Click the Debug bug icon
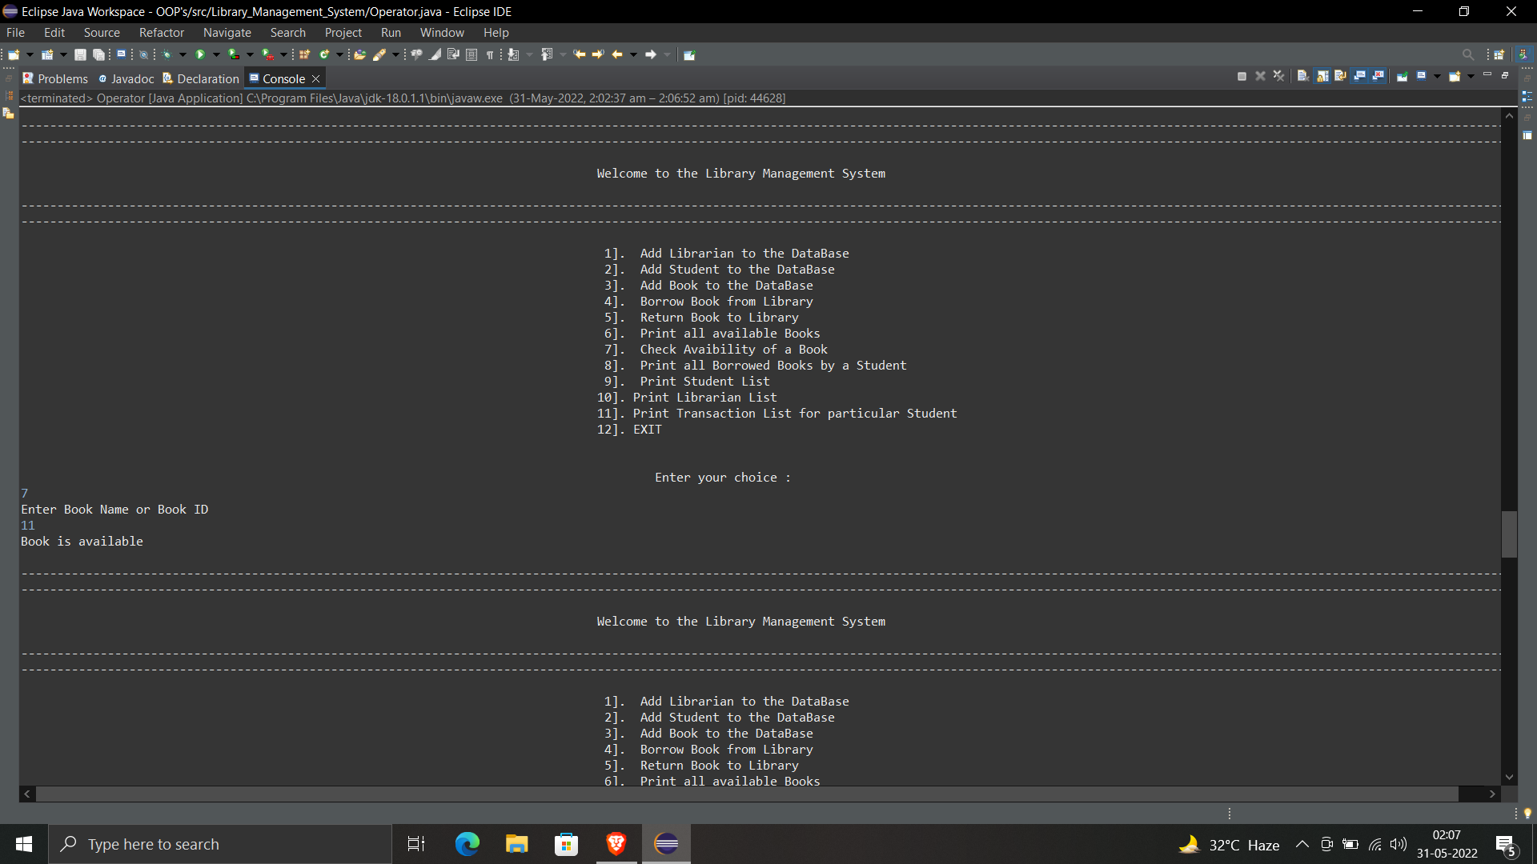Screen dimensions: 1537x864 tap(167, 54)
